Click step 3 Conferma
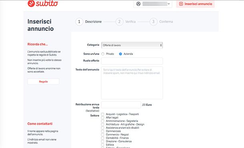The width and height of the screenshot is (244, 148). tap(161, 22)
